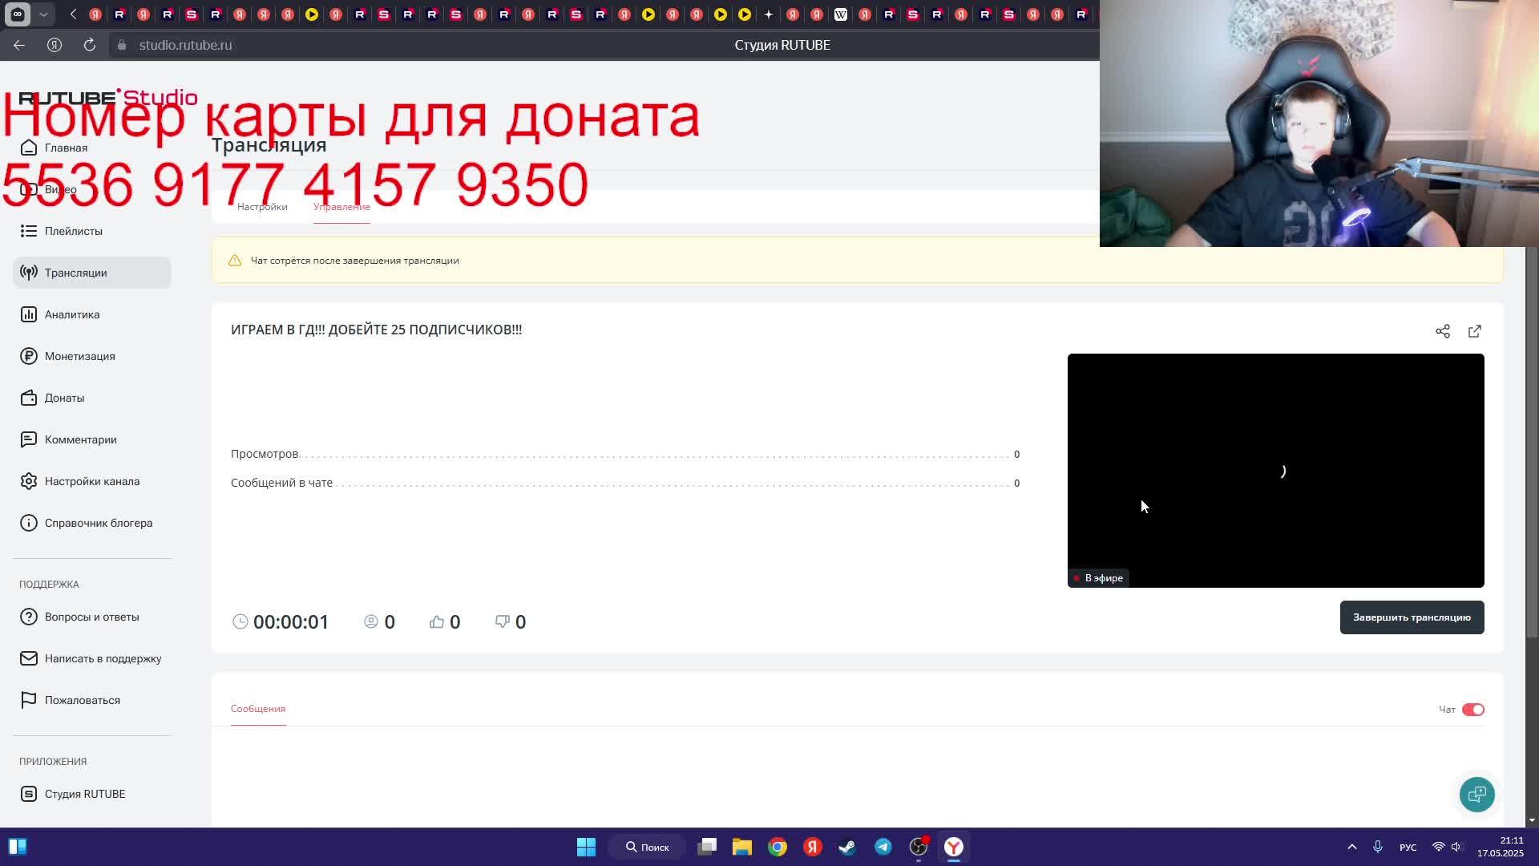Select Трансляции in the sidebar
Image resolution: width=1539 pixels, height=866 pixels.
[76, 272]
